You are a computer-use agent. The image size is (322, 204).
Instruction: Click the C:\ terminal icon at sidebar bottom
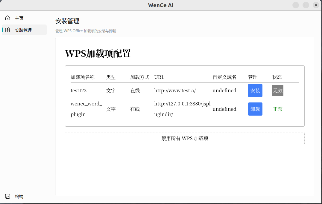coord(7,196)
